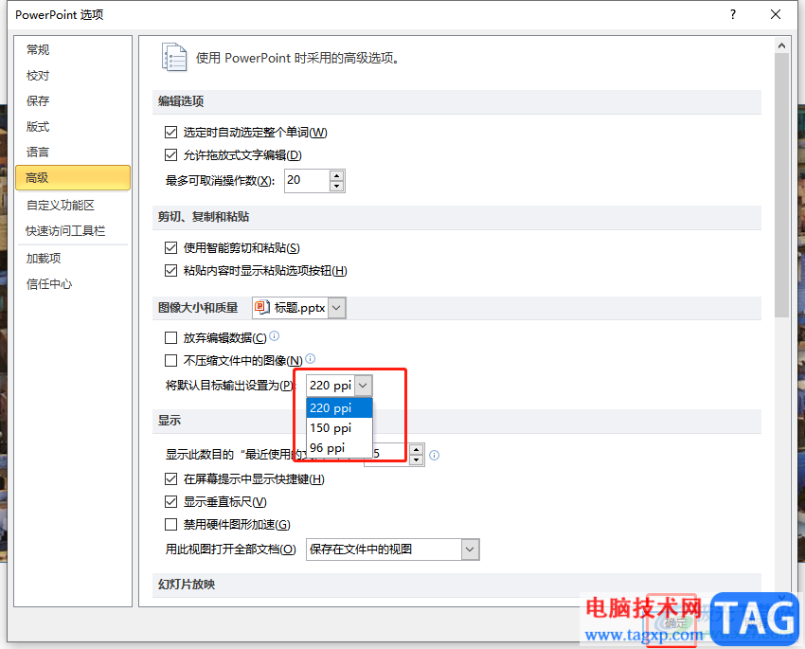Select 96 ppi in the dropdown list

point(339,448)
